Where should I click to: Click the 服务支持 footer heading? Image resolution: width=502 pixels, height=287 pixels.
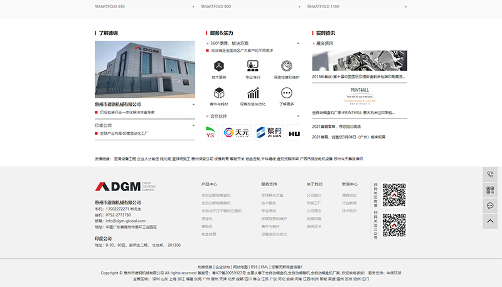(x=269, y=184)
